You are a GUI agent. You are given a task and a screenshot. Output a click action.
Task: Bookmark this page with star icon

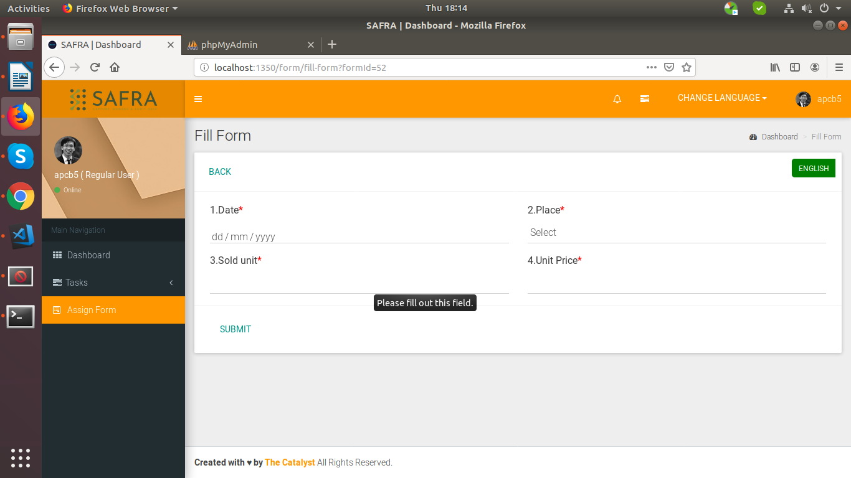pyautogui.click(x=687, y=67)
